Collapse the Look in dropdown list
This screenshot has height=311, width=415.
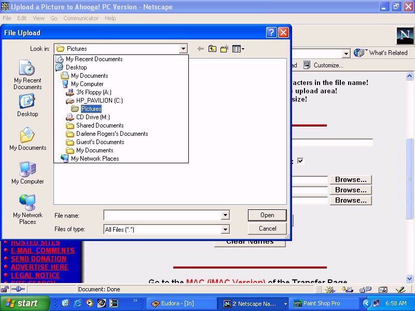(183, 49)
